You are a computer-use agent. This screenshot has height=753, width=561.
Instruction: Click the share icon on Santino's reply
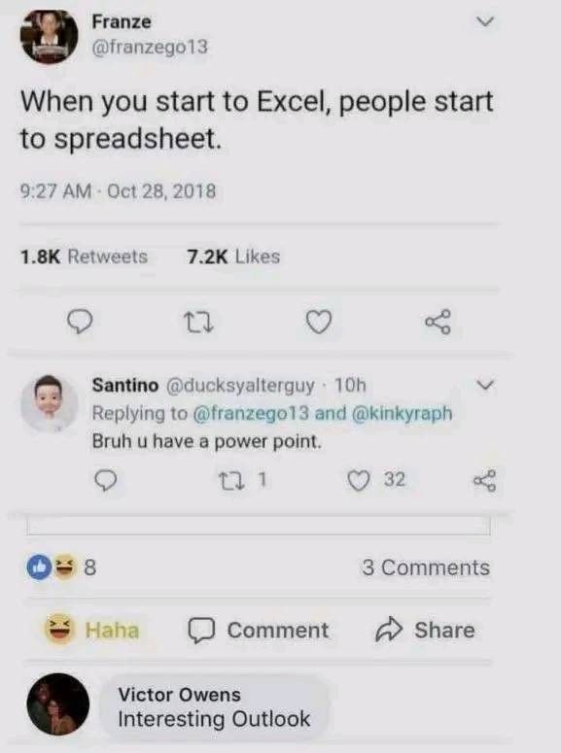pos(484,480)
